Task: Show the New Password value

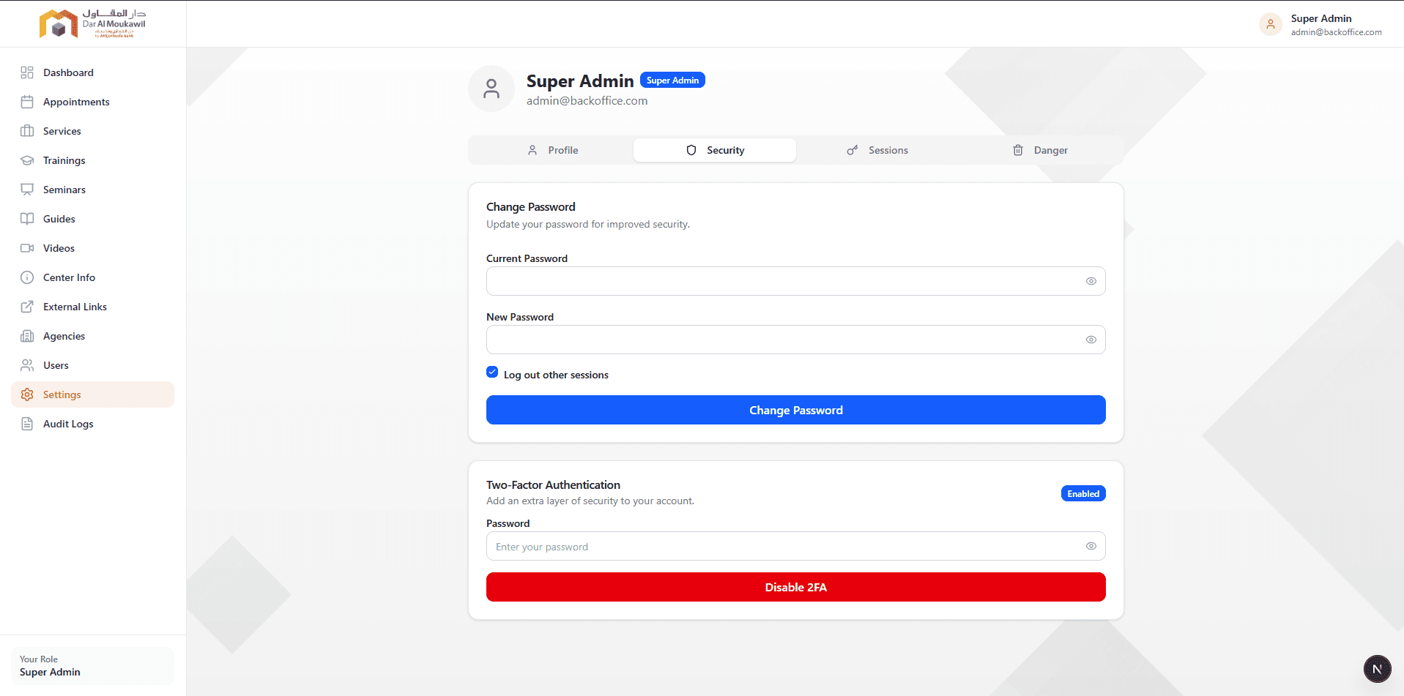Action: point(1091,340)
